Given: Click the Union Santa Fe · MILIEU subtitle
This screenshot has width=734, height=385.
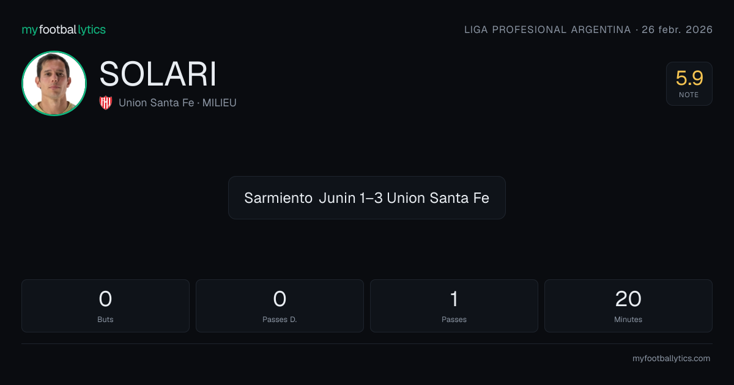Looking at the screenshot, I should [x=177, y=103].
